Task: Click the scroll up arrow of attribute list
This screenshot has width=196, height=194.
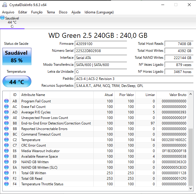Action: (190, 94)
